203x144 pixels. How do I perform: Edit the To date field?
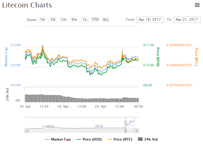point(187,20)
